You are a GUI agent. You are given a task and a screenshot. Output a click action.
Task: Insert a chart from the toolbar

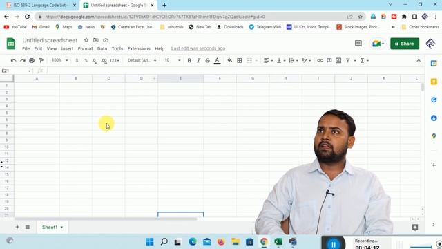coord(338,60)
